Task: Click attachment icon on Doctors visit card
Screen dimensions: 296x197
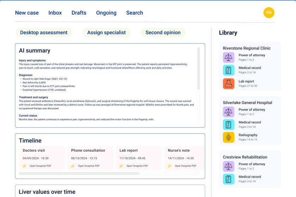Action: pyautogui.click(x=24, y=166)
